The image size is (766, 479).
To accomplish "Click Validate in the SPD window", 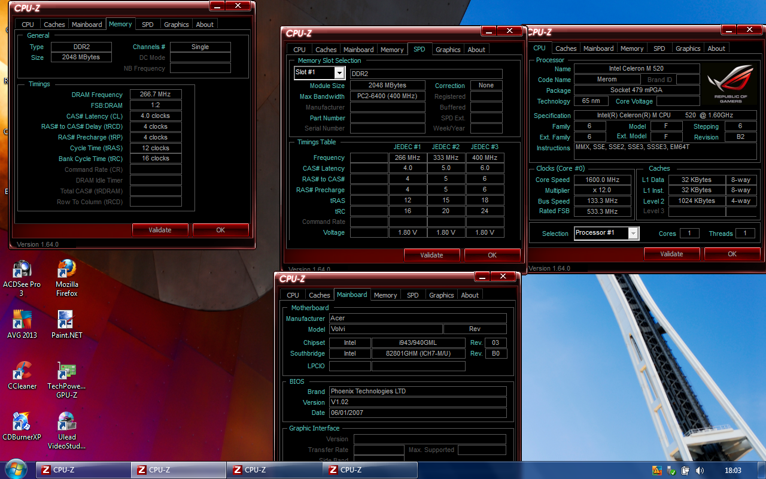I will coord(431,255).
